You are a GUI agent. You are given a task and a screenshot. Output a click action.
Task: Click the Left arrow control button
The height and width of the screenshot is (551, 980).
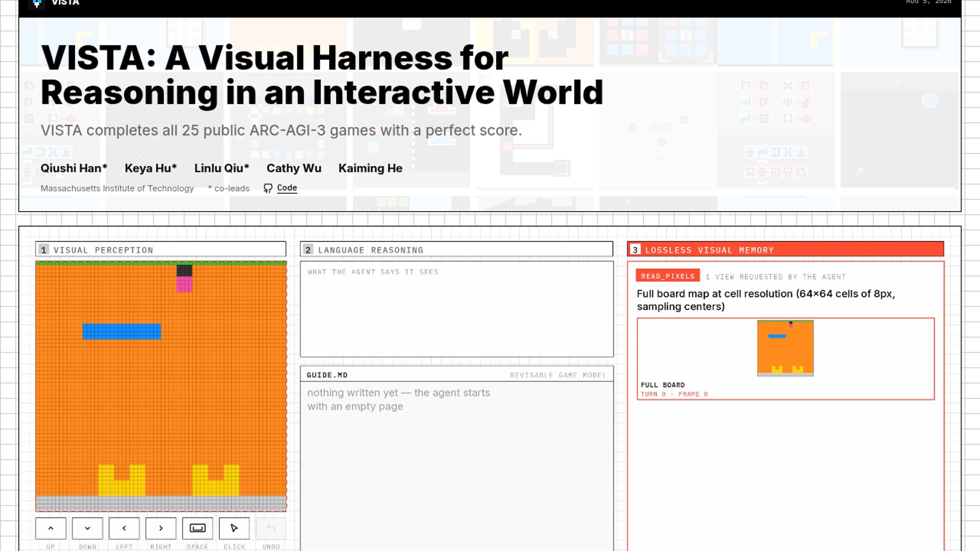pos(124,528)
